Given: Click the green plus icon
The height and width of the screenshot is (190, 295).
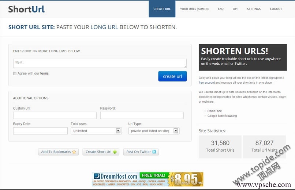Looking at the screenshot, I should [x=115, y=152].
